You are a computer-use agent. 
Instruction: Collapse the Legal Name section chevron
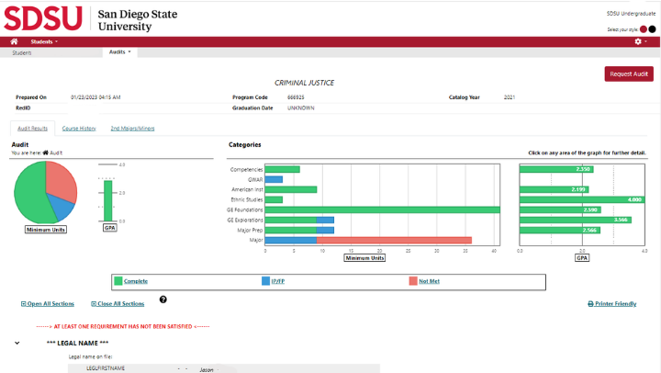click(17, 343)
